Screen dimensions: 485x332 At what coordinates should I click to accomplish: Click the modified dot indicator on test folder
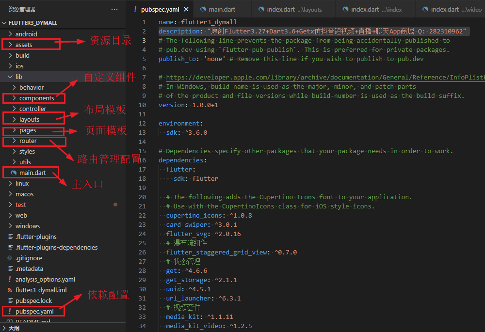[x=115, y=205]
